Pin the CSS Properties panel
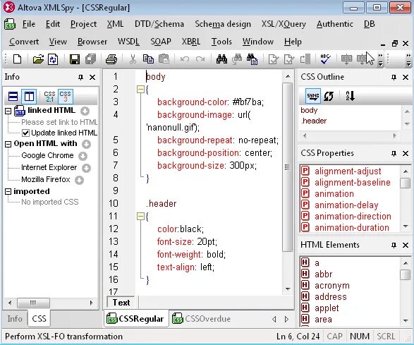Image resolution: width=414 pixels, height=345 pixels. [x=394, y=153]
